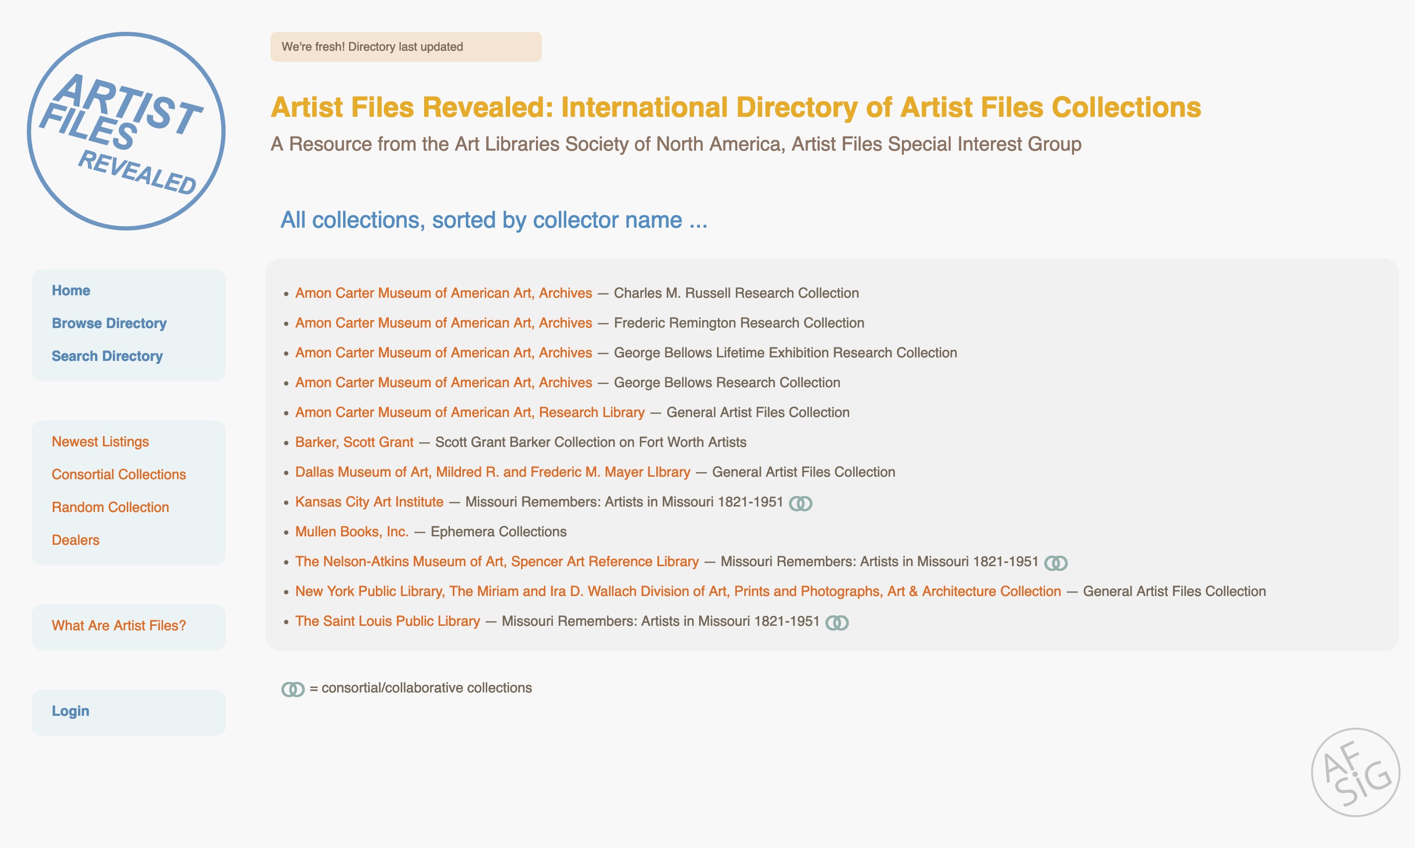Open Amon Carter Museum Research Library link
This screenshot has width=1415, height=848.
(x=470, y=413)
